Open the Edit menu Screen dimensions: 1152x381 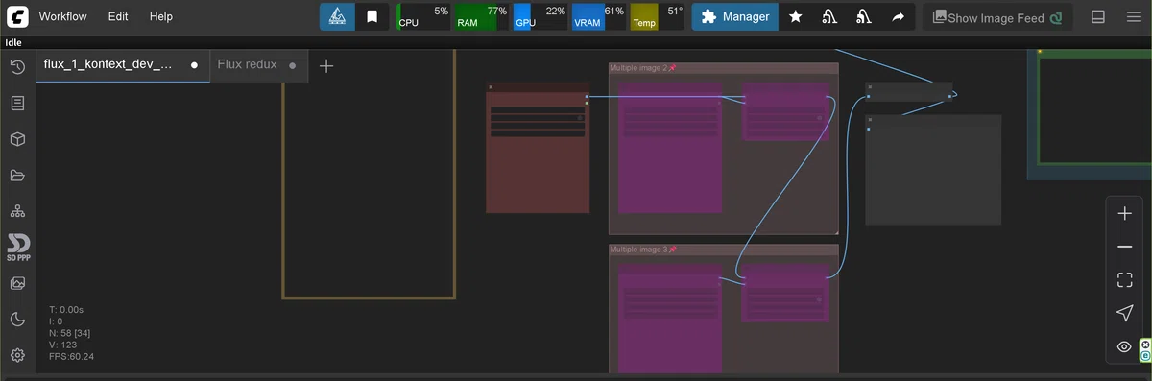(118, 16)
